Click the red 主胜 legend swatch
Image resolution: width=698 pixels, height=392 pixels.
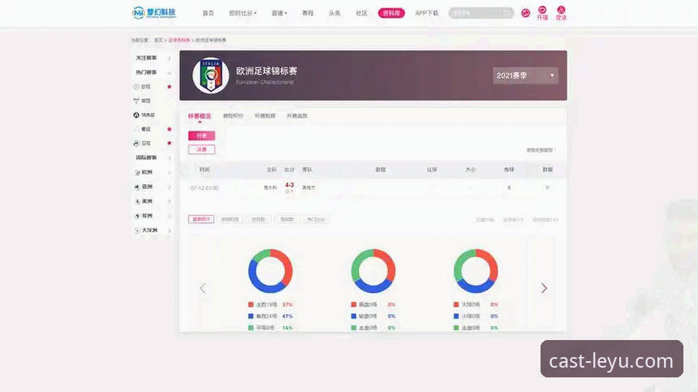tap(251, 304)
